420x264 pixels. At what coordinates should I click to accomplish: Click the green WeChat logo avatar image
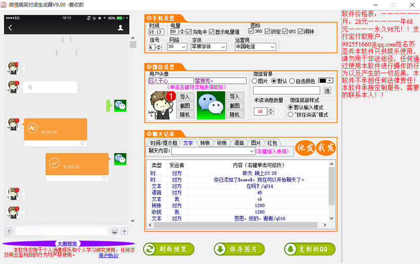tap(211, 105)
